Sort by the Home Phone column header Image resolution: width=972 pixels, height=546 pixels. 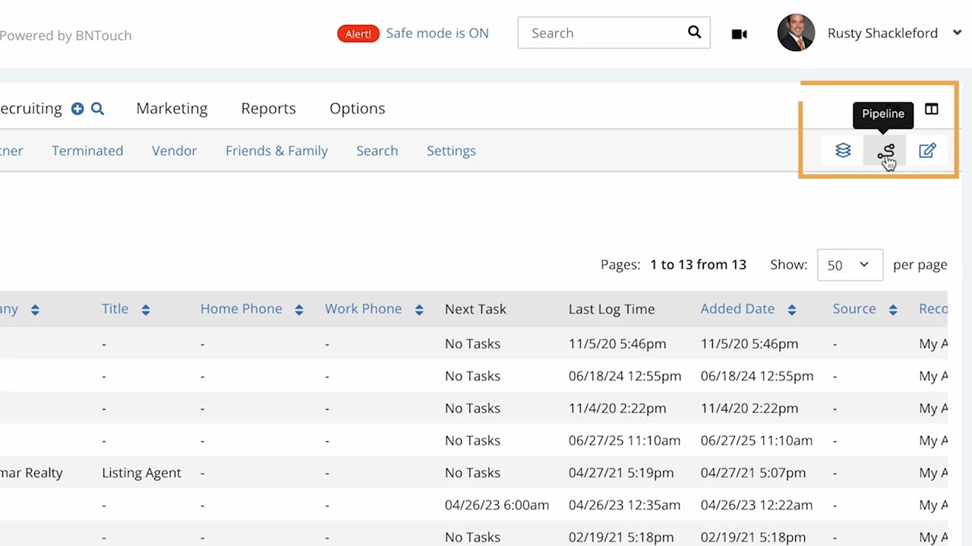point(241,309)
